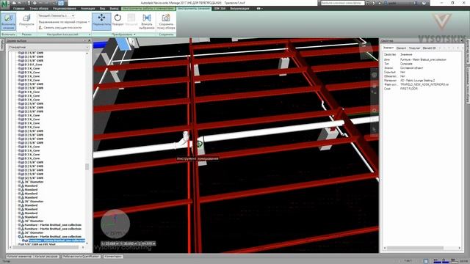Select the first 36" Diameter tree item

[x=34, y=182]
